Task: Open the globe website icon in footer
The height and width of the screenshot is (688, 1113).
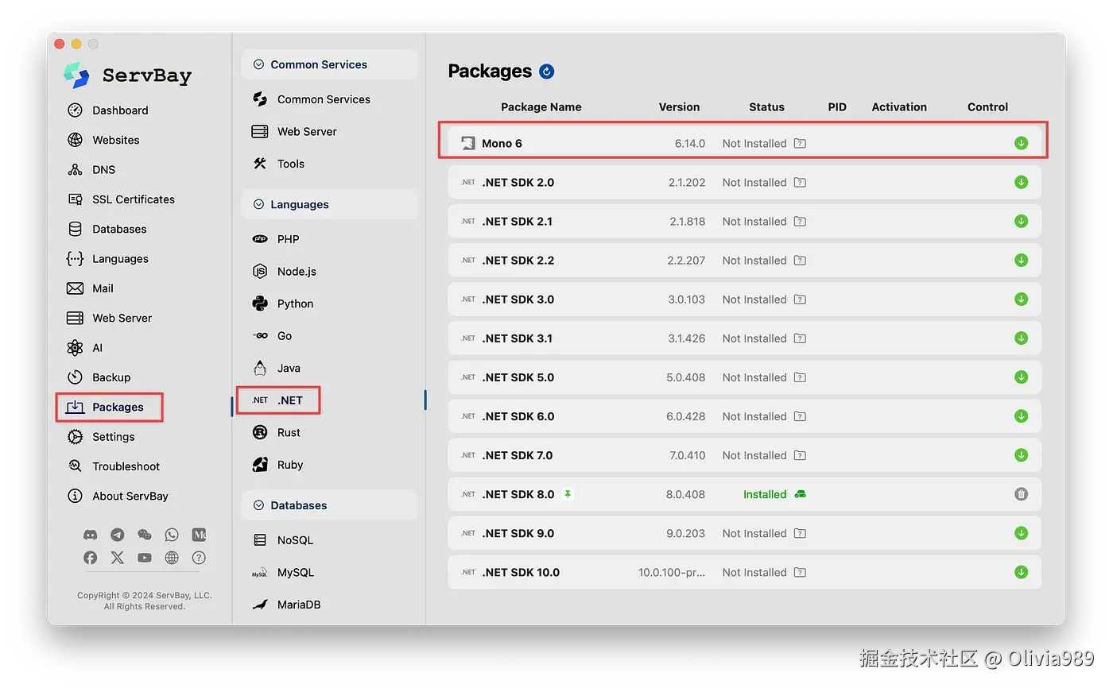Action: [172, 558]
